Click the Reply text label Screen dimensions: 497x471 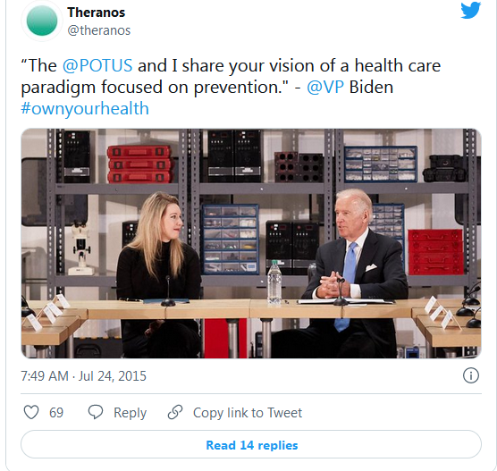point(130,413)
